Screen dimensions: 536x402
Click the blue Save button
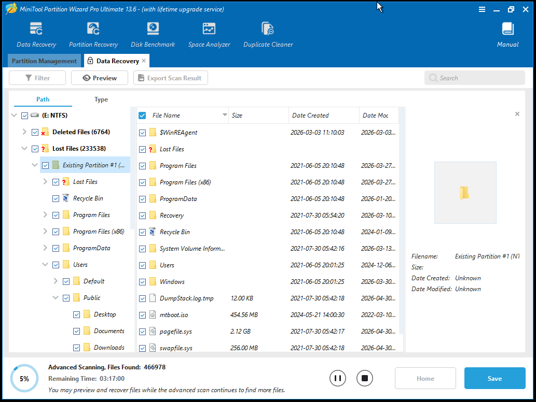click(494, 378)
